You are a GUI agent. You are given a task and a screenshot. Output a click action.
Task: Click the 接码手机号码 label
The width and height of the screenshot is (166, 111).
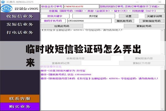(53, 21)
